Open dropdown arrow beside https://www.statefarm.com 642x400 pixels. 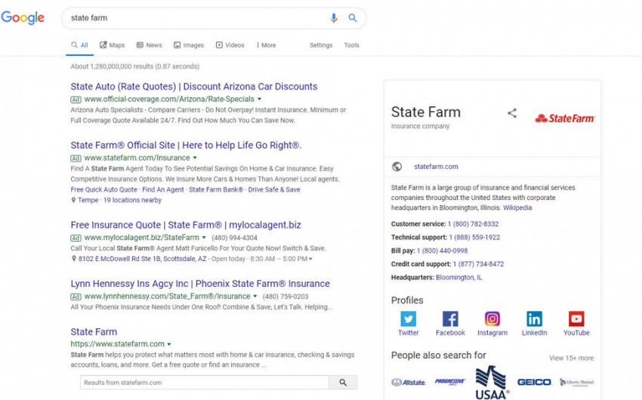[x=169, y=344]
